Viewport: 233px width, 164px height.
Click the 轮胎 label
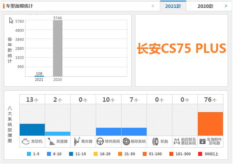coord(164,142)
